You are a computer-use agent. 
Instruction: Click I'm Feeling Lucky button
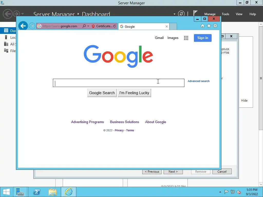[134, 93]
